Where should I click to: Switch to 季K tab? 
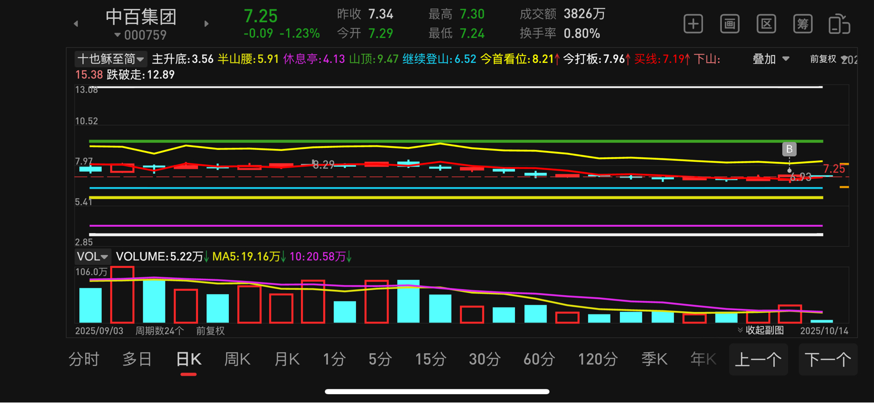click(x=655, y=360)
